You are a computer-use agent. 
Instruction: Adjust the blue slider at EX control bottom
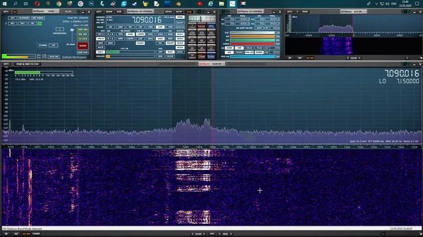(x=252, y=57)
